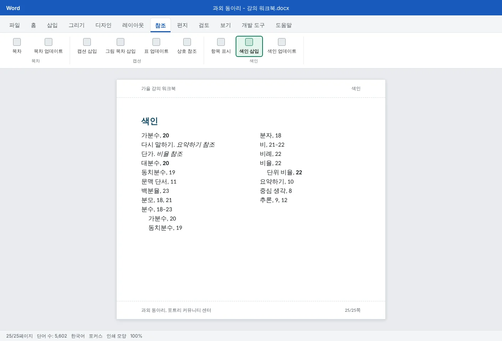Image resolution: width=502 pixels, height=341 pixels.
Task: Open word count from 단어 수: 5,602
Action: [x=52, y=336]
